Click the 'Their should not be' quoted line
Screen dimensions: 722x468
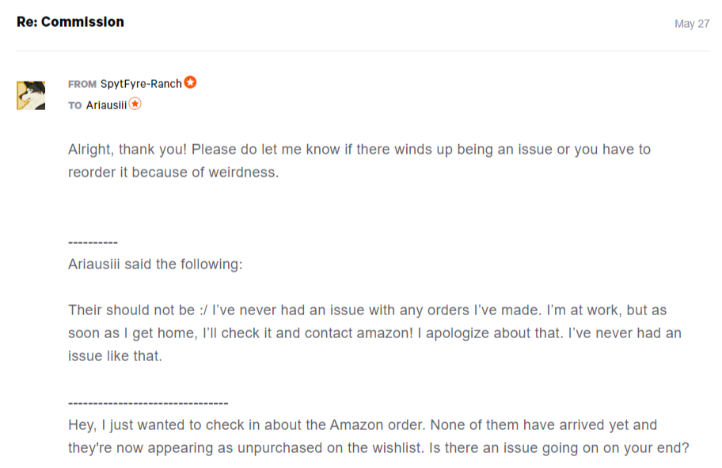(x=367, y=310)
